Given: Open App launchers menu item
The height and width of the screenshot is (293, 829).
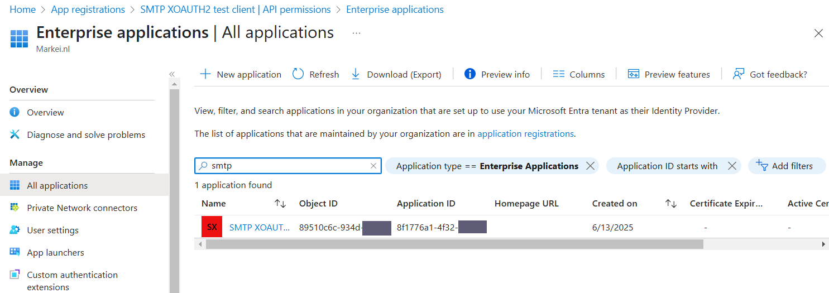Looking at the screenshot, I should tap(55, 252).
